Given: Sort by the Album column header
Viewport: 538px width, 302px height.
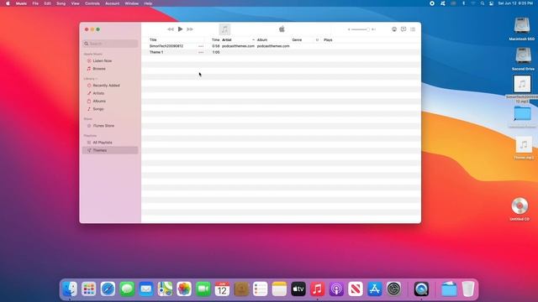Looking at the screenshot, I should coord(262,39).
